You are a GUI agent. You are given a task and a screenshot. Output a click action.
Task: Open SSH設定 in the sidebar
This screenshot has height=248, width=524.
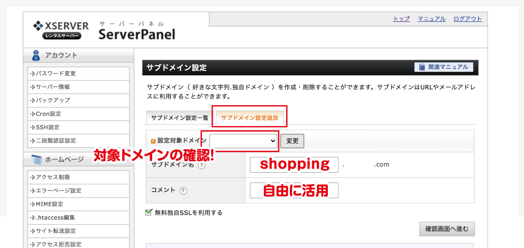click(x=48, y=127)
